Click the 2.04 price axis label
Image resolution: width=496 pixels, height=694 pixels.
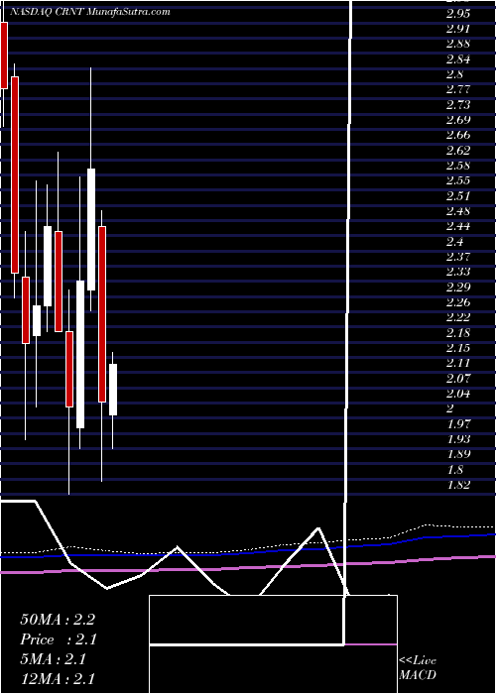click(458, 394)
